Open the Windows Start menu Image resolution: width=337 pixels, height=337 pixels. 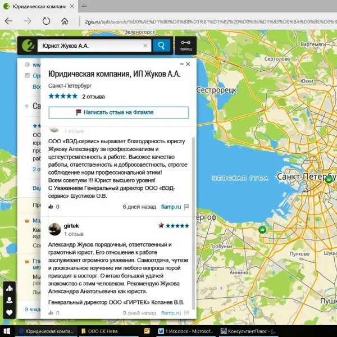(x=7, y=331)
